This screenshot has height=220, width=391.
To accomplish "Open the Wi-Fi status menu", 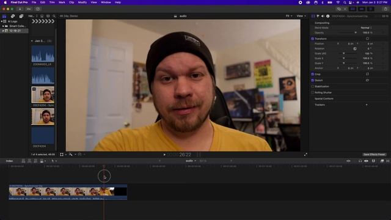I will point(338,2).
